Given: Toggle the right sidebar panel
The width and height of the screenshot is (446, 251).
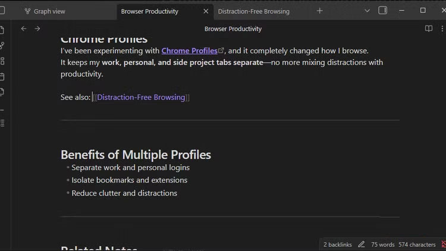Looking at the screenshot, I should click(x=383, y=11).
